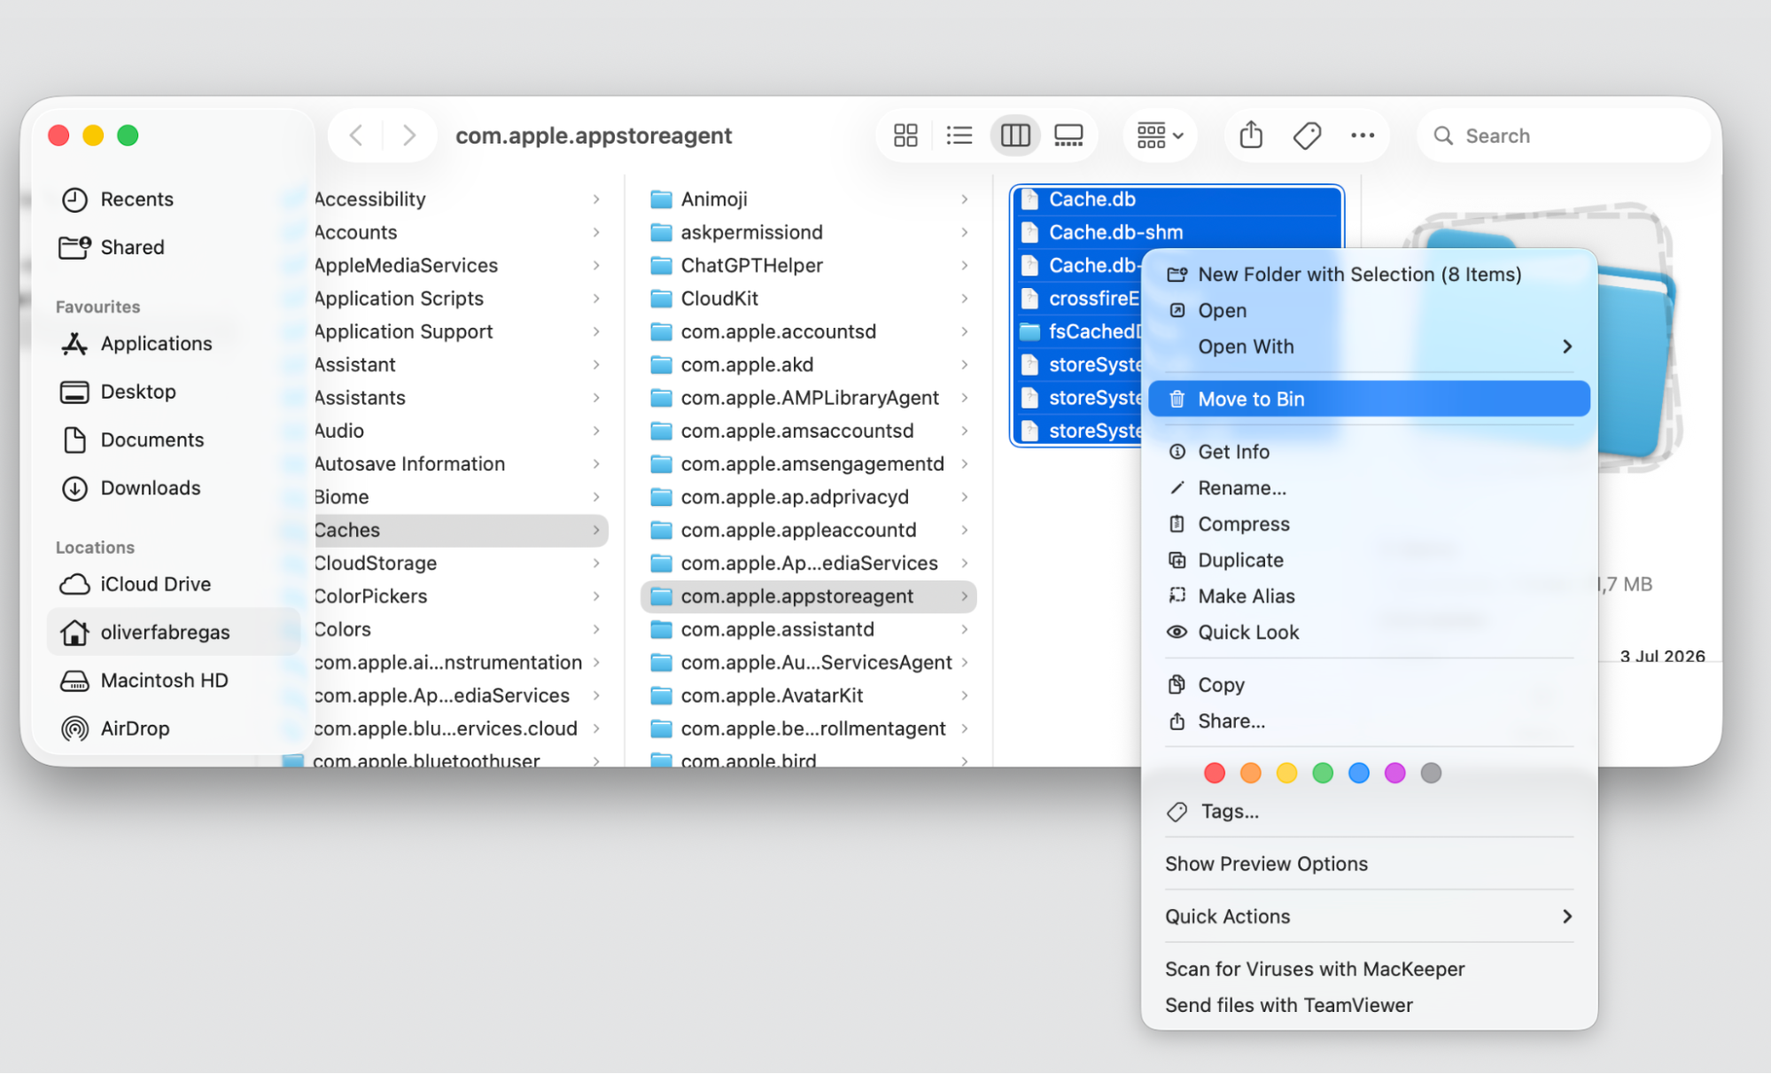Viewport: 1771px width, 1074px height.
Task: Expand the com.apple.assistantd folder chevron
Action: [964, 629]
